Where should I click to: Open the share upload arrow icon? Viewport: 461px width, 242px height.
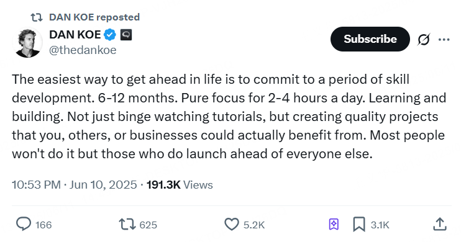point(440,225)
